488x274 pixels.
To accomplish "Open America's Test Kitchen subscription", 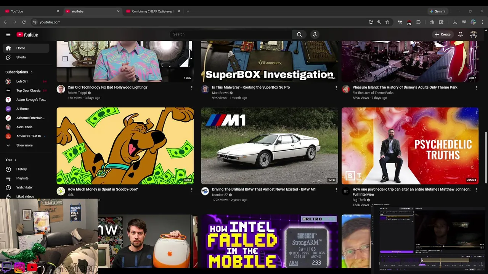I will [x=26, y=136].
